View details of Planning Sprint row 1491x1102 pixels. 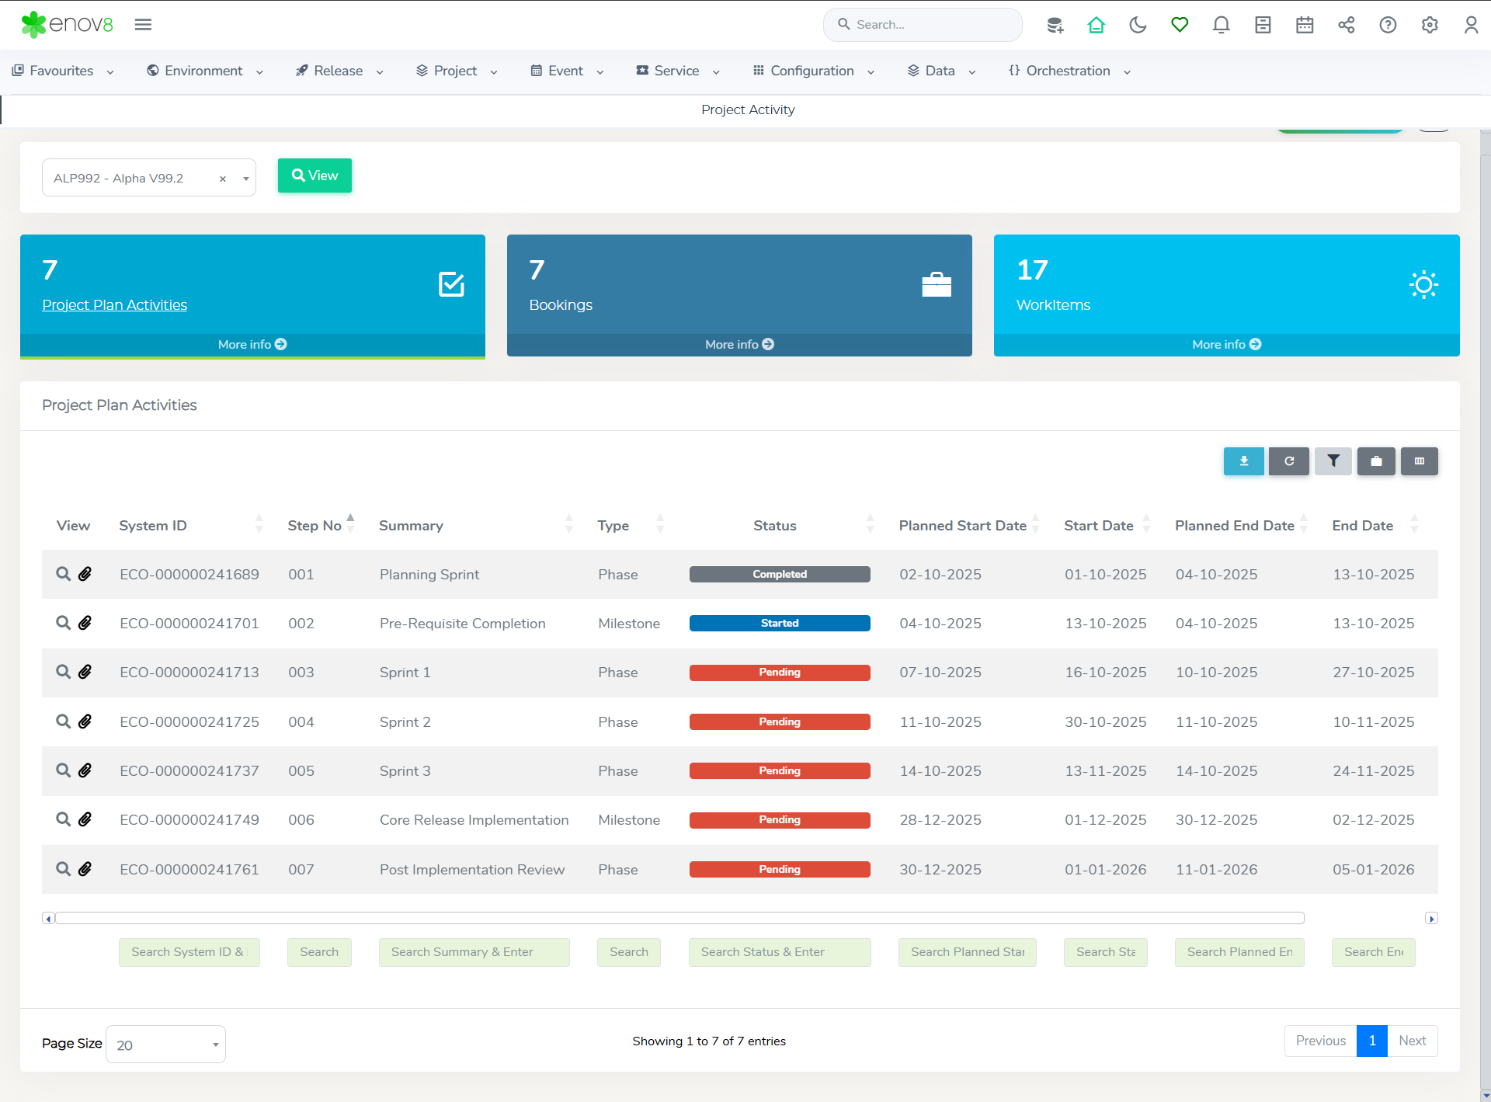click(63, 574)
